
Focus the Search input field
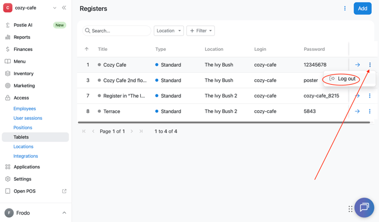coord(117,31)
